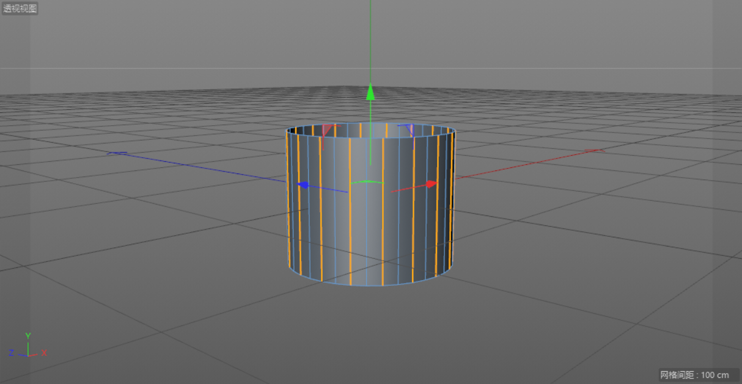Click the green arc handle at gizmo center
This screenshot has width=742, height=384.
(367, 182)
